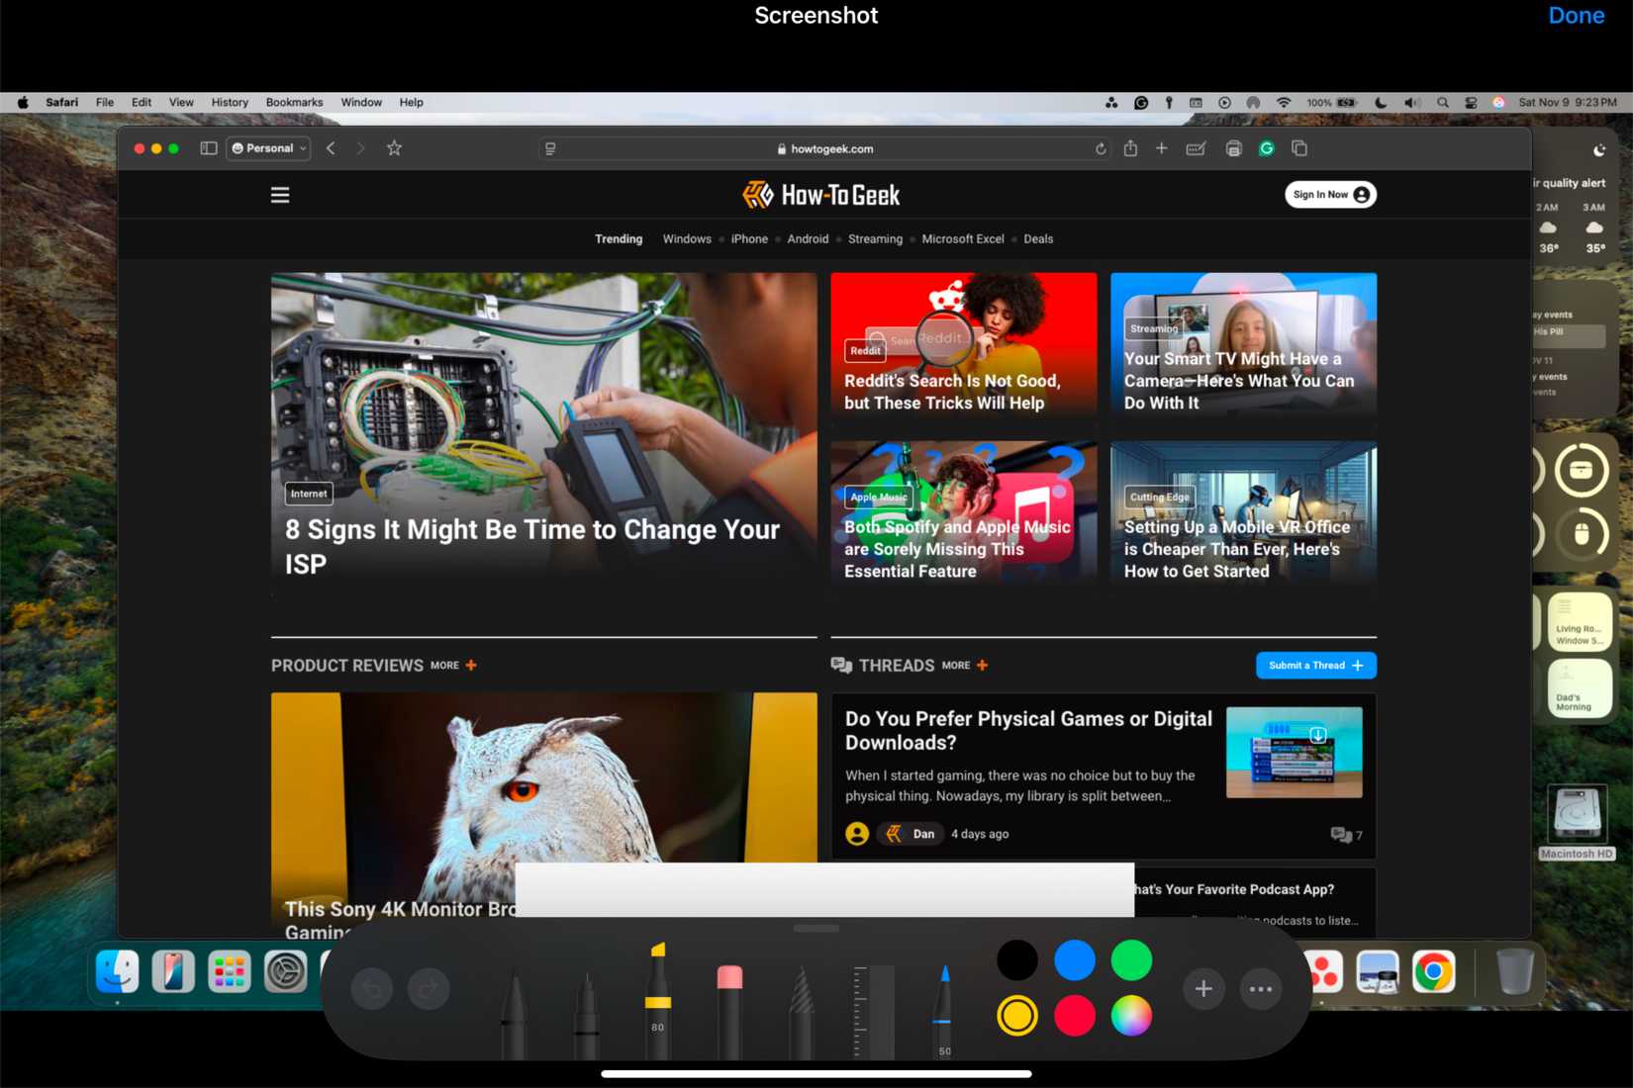Expand Product Reviews MORE link

pos(453,666)
